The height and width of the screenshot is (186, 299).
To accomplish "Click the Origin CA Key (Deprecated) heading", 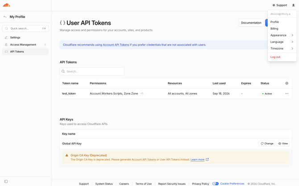I will (89, 155).
